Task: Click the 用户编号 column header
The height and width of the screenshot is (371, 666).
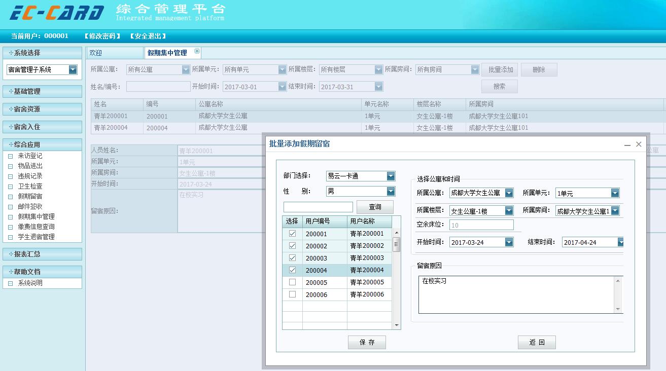Action: pos(325,221)
